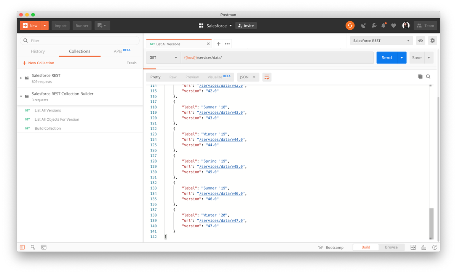Open the Team button
The height and width of the screenshot is (274, 457).
[x=425, y=25]
